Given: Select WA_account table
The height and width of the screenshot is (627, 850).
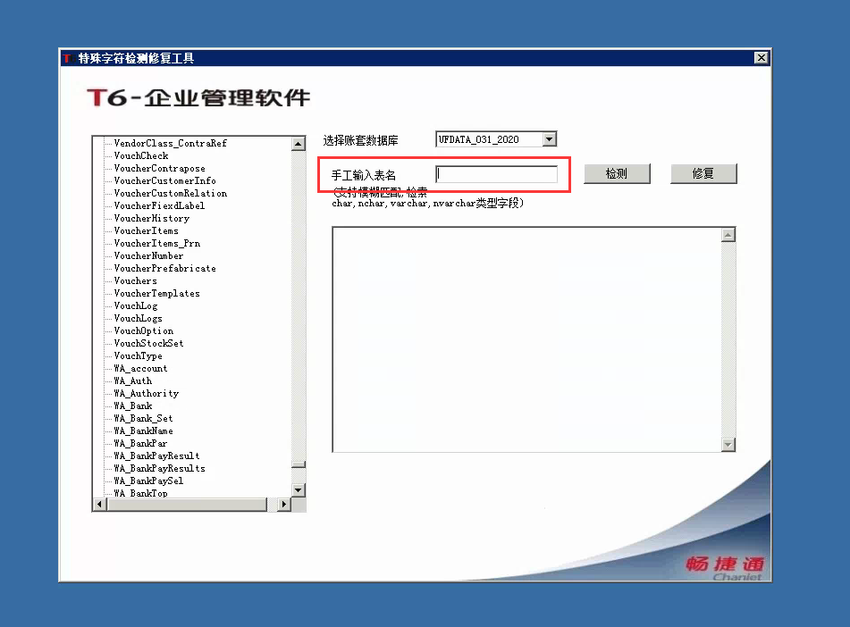Looking at the screenshot, I should [140, 368].
